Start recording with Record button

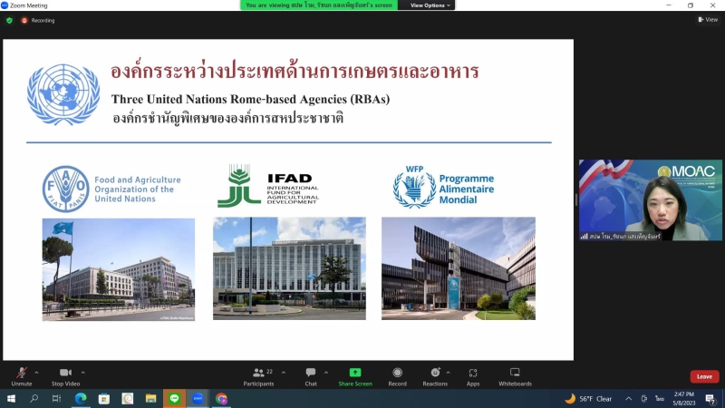pyautogui.click(x=397, y=376)
